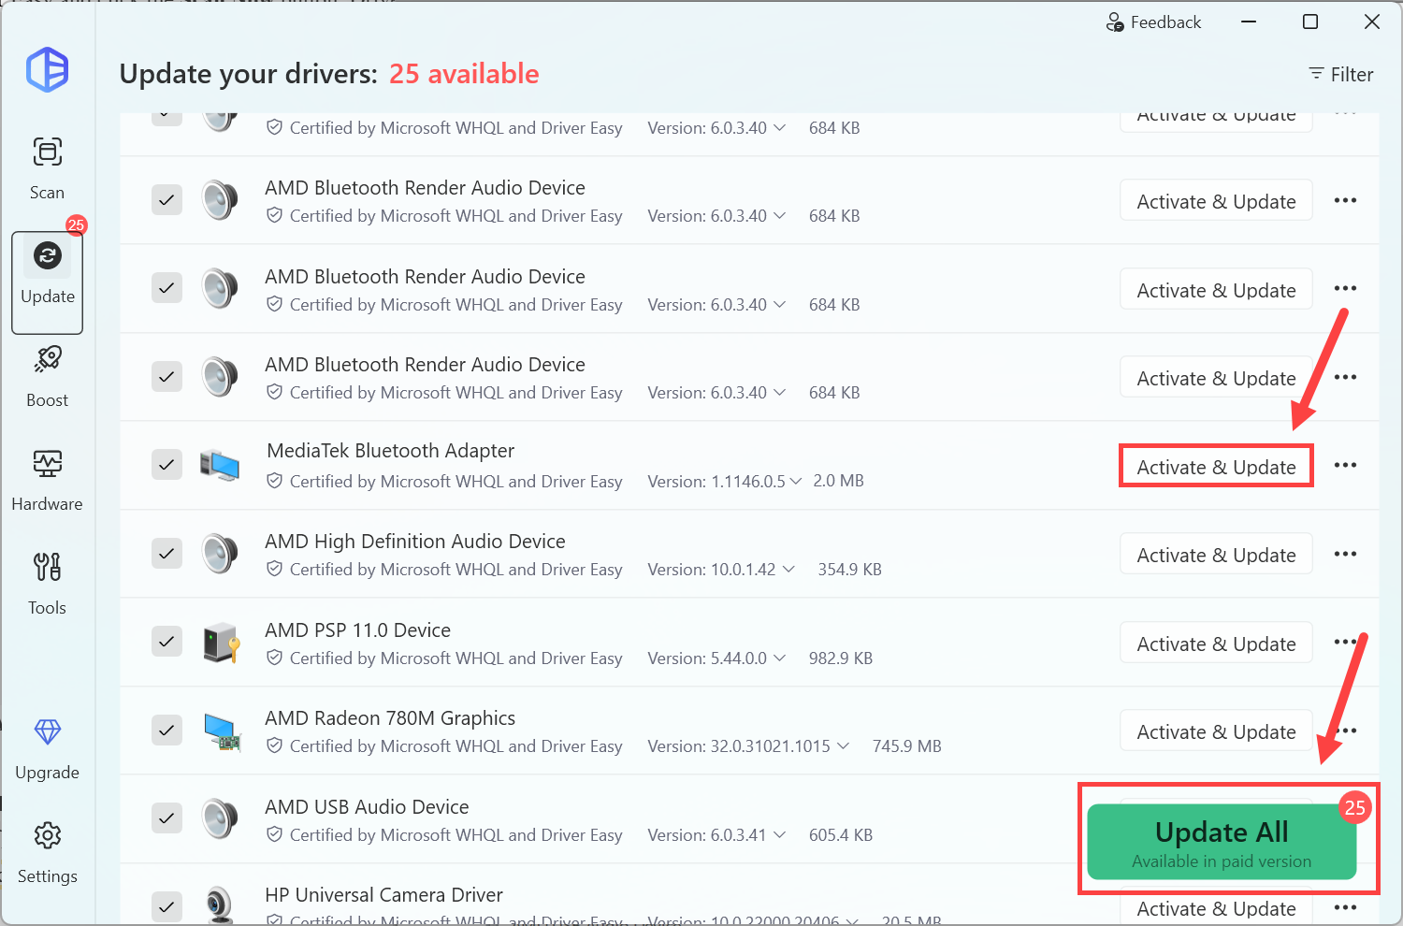Click the red 25 badge on Update All
Viewport: 1403px width, 926px height.
click(x=1354, y=807)
